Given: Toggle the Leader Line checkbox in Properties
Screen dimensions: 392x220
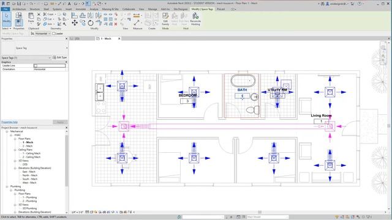Looking at the screenshot, I should click(x=36, y=65).
